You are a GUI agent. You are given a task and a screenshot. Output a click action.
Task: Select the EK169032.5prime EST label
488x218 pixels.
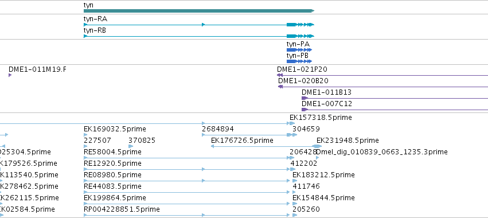[x=115, y=129]
